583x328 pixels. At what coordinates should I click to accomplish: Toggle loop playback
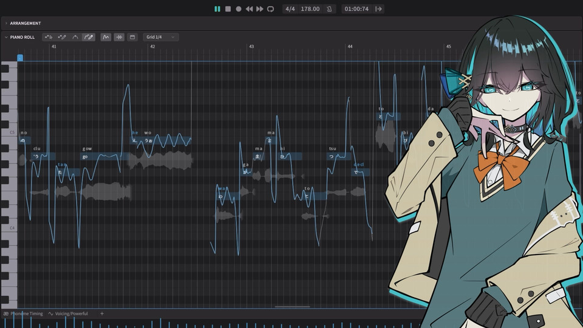270,9
